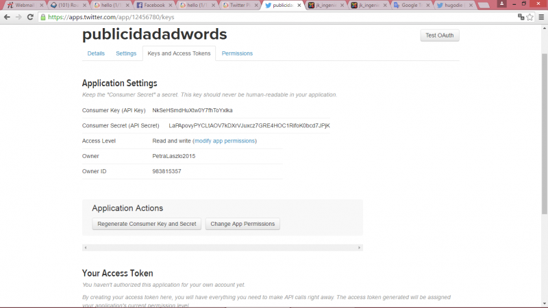This screenshot has width=548, height=308.
Task: Click the Your Access Token heading
Action: [x=117, y=273]
